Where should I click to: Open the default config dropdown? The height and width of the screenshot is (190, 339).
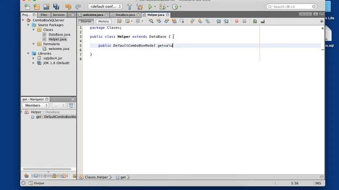pyautogui.click(x=105, y=7)
